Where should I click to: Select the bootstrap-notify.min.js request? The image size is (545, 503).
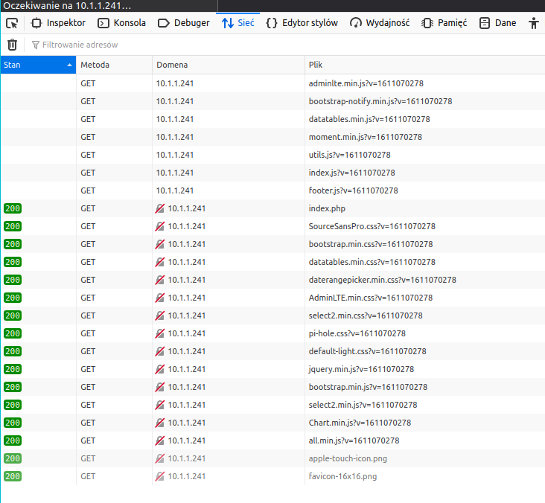(x=272, y=101)
